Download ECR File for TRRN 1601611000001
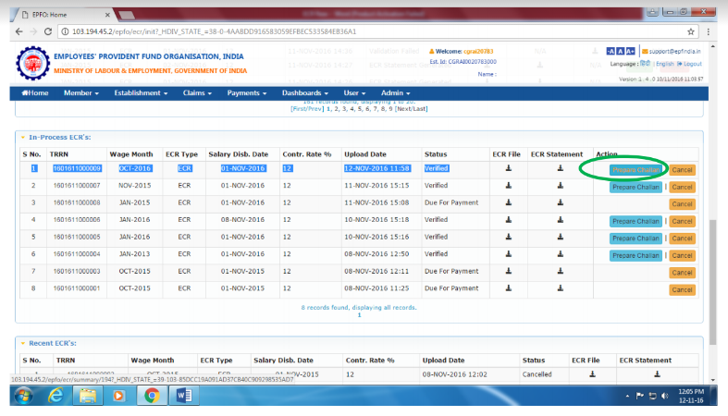 click(508, 289)
